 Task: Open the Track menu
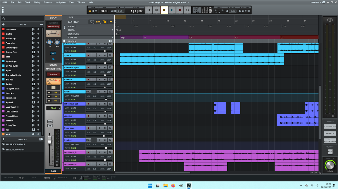(x=28, y=2)
